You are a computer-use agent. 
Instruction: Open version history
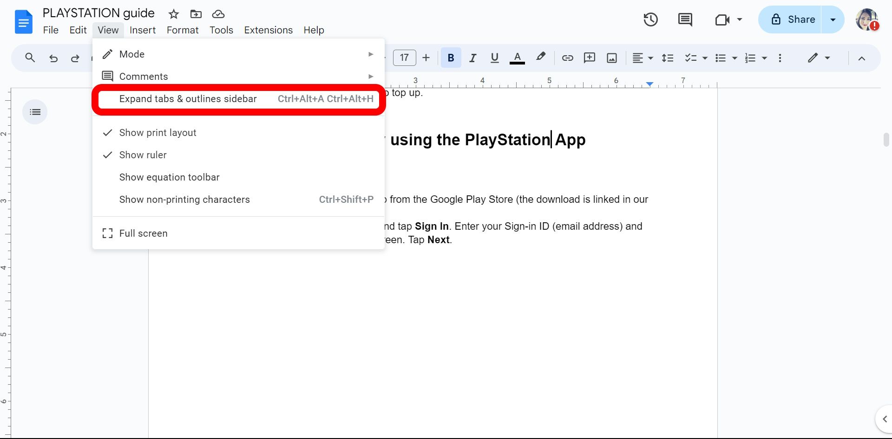[650, 19]
